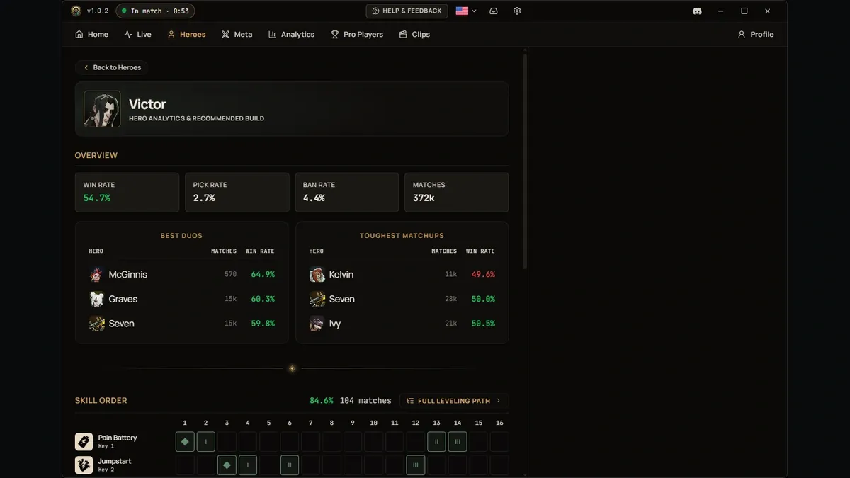Go to the Home tab
The image size is (850, 478).
92,34
